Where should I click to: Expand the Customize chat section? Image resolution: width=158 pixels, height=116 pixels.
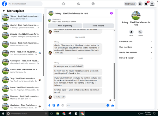tap(136, 42)
